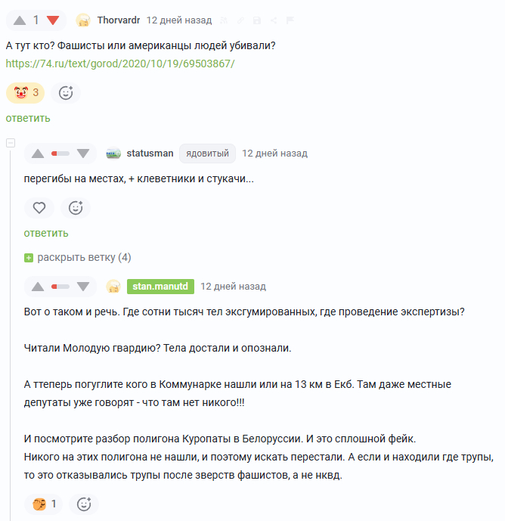
Task: Click "ответить" under Thorvardr's comment
Action: [28, 118]
